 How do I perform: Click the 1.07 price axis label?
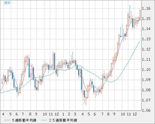coord(146,100)
